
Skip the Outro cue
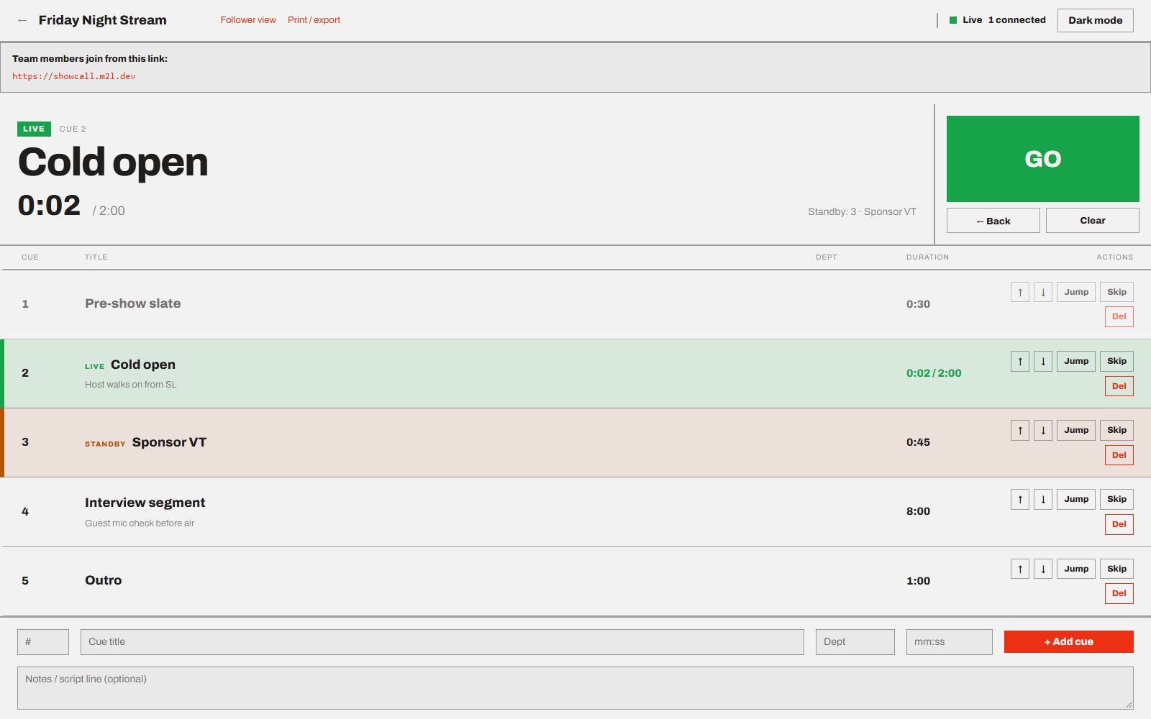[1116, 569]
